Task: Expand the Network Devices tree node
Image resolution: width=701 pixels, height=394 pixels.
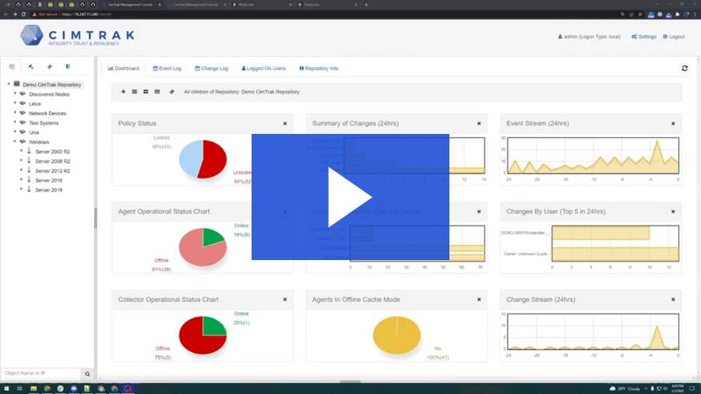Action: pos(15,113)
